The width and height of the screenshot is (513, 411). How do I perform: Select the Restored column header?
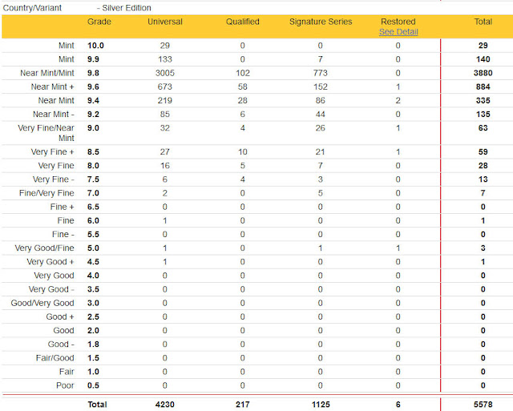[398, 22]
